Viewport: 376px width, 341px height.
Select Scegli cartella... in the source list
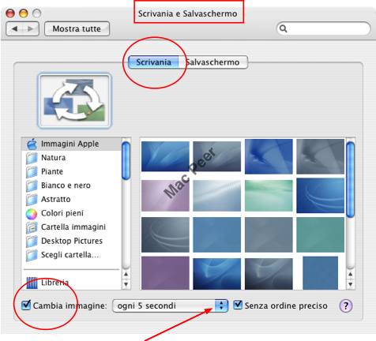[x=70, y=255]
